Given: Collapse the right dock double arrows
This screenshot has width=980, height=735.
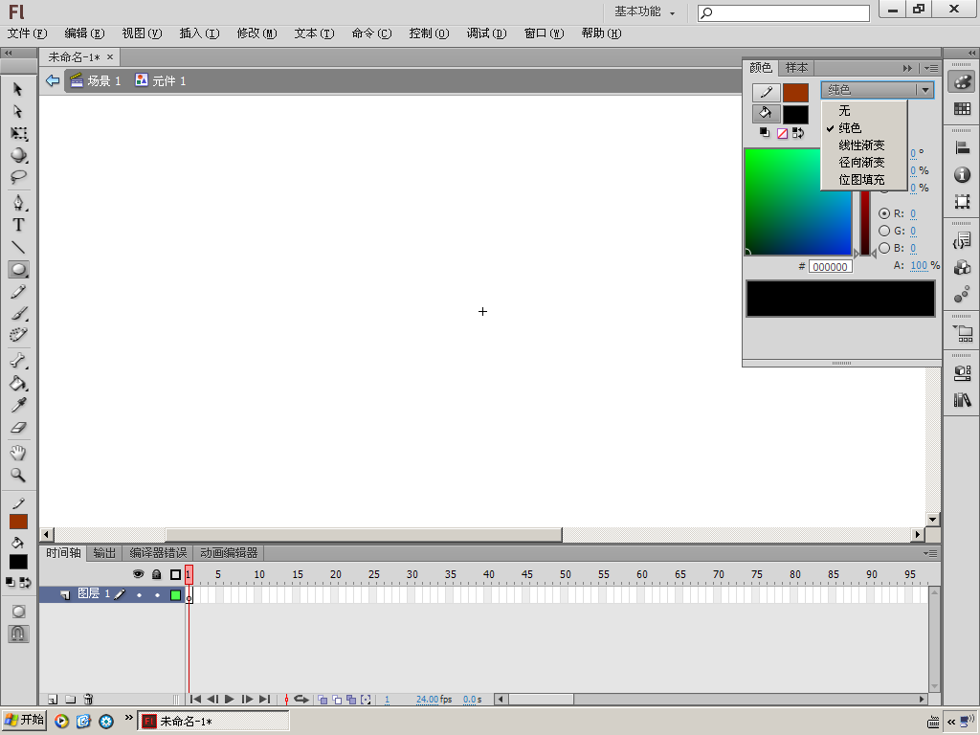Looking at the screenshot, I should pos(971,54).
